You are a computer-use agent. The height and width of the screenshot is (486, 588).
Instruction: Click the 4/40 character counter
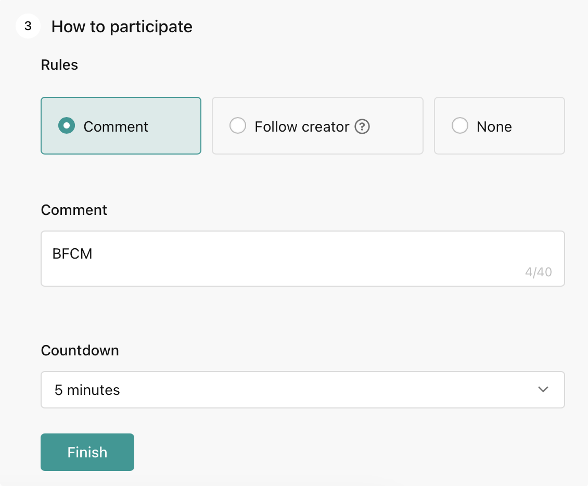coord(538,272)
